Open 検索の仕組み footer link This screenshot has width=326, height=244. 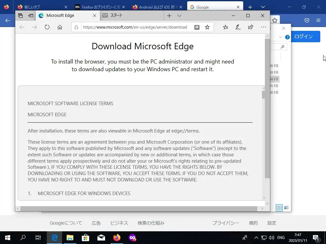[151, 223]
